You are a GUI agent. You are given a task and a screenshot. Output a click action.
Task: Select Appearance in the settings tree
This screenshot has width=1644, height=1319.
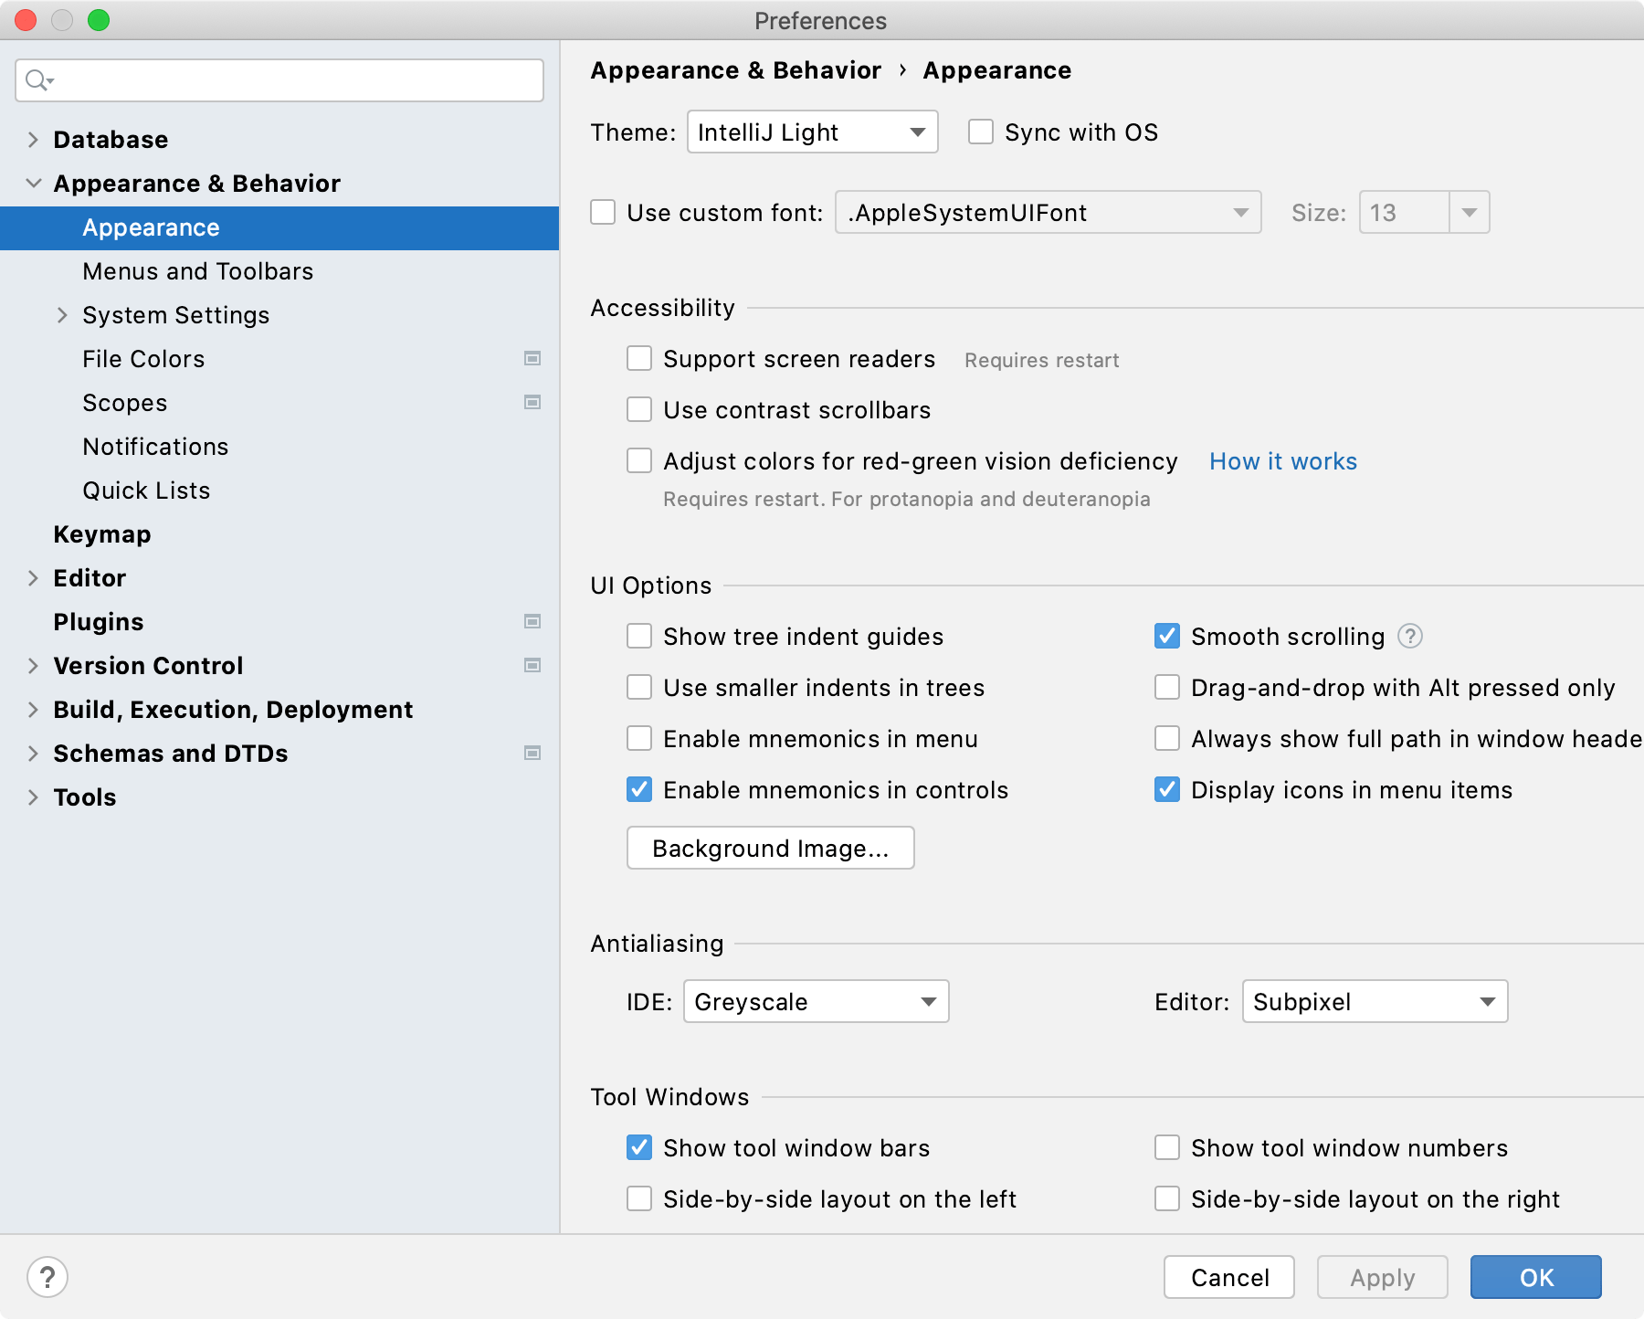point(279,228)
